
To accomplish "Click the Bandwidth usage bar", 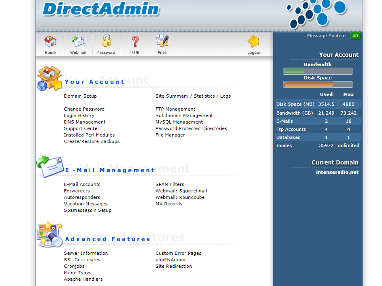I will [318, 71].
